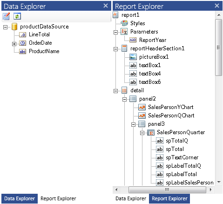Click the report1 chart icon
Image resolution: width=223 pixels, height=204 pixels.
click(x=115, y=15)
